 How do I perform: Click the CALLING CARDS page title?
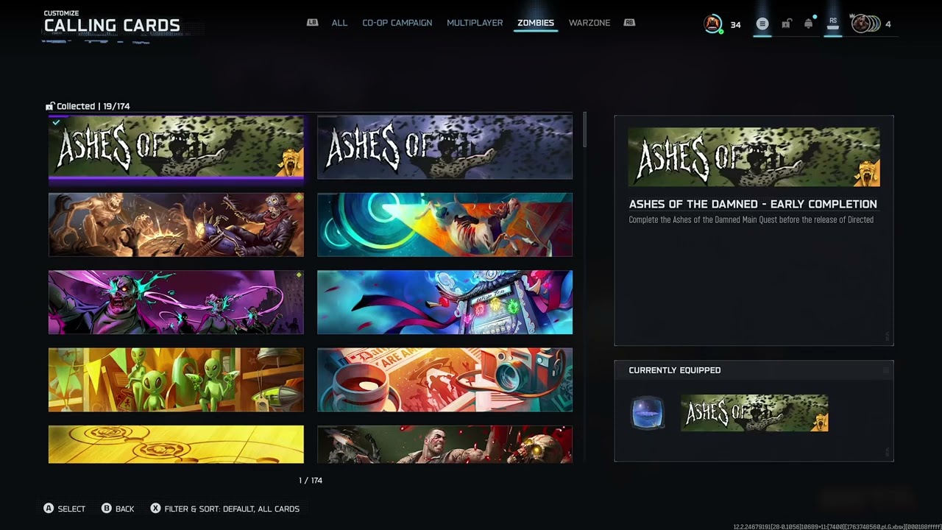click(x=112, y=25)
